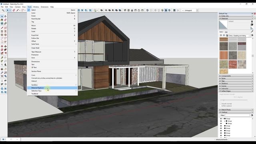The image size is (256, 144).
Task: Choose Tape Measure from Tools menu
Action: point(52,52)
